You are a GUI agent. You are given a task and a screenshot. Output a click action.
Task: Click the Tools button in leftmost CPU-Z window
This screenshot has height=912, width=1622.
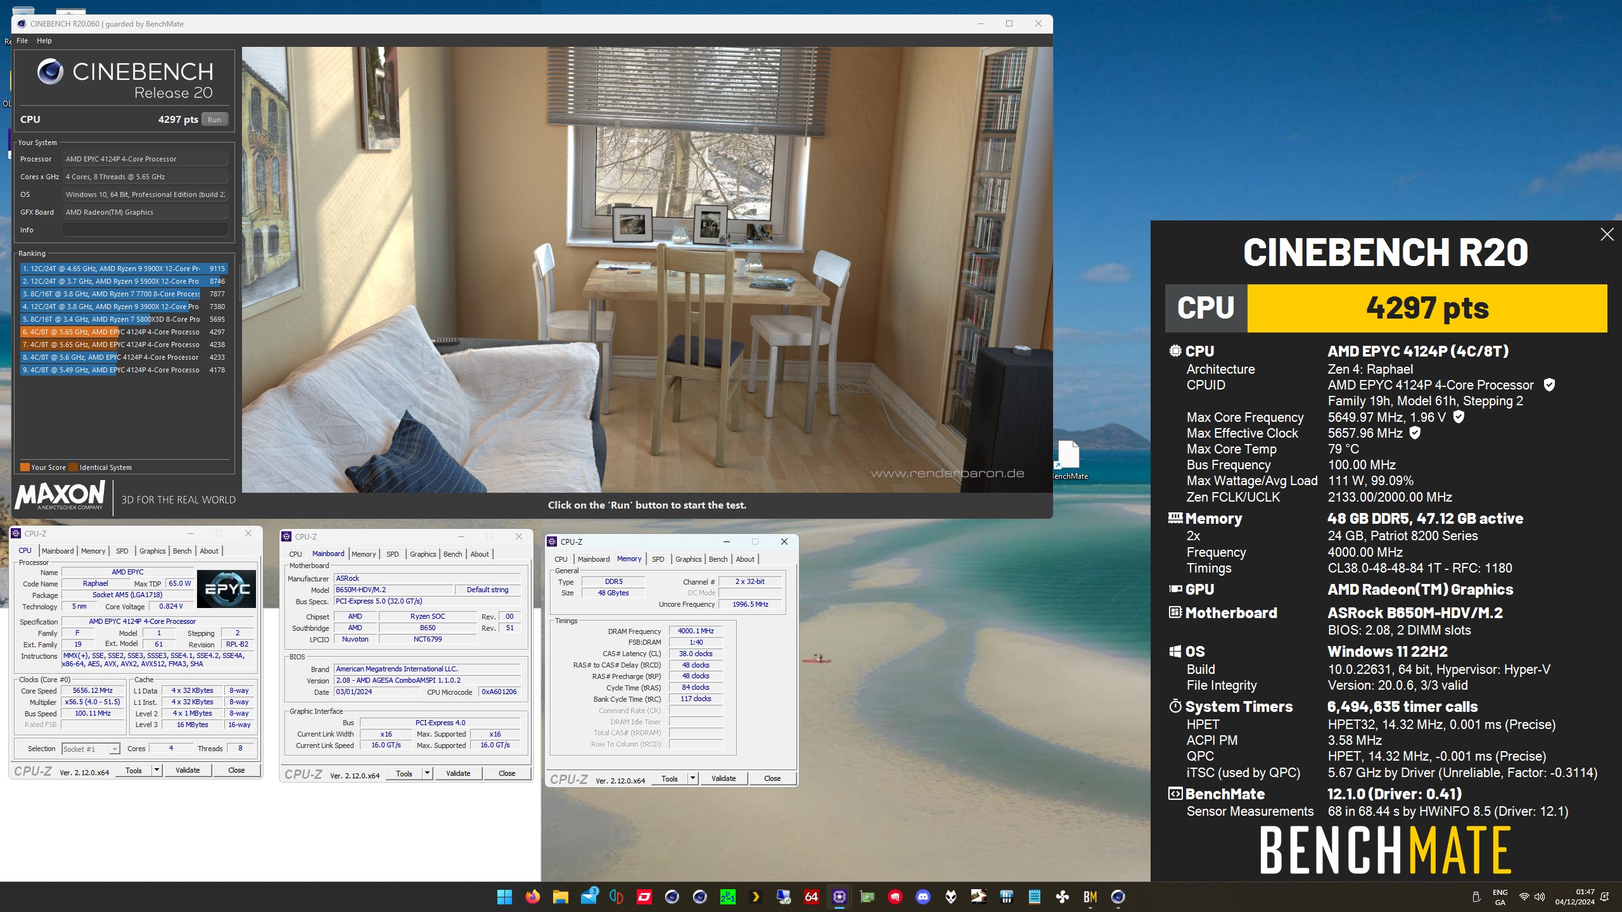pyautogui.click(x=134, y=770)
